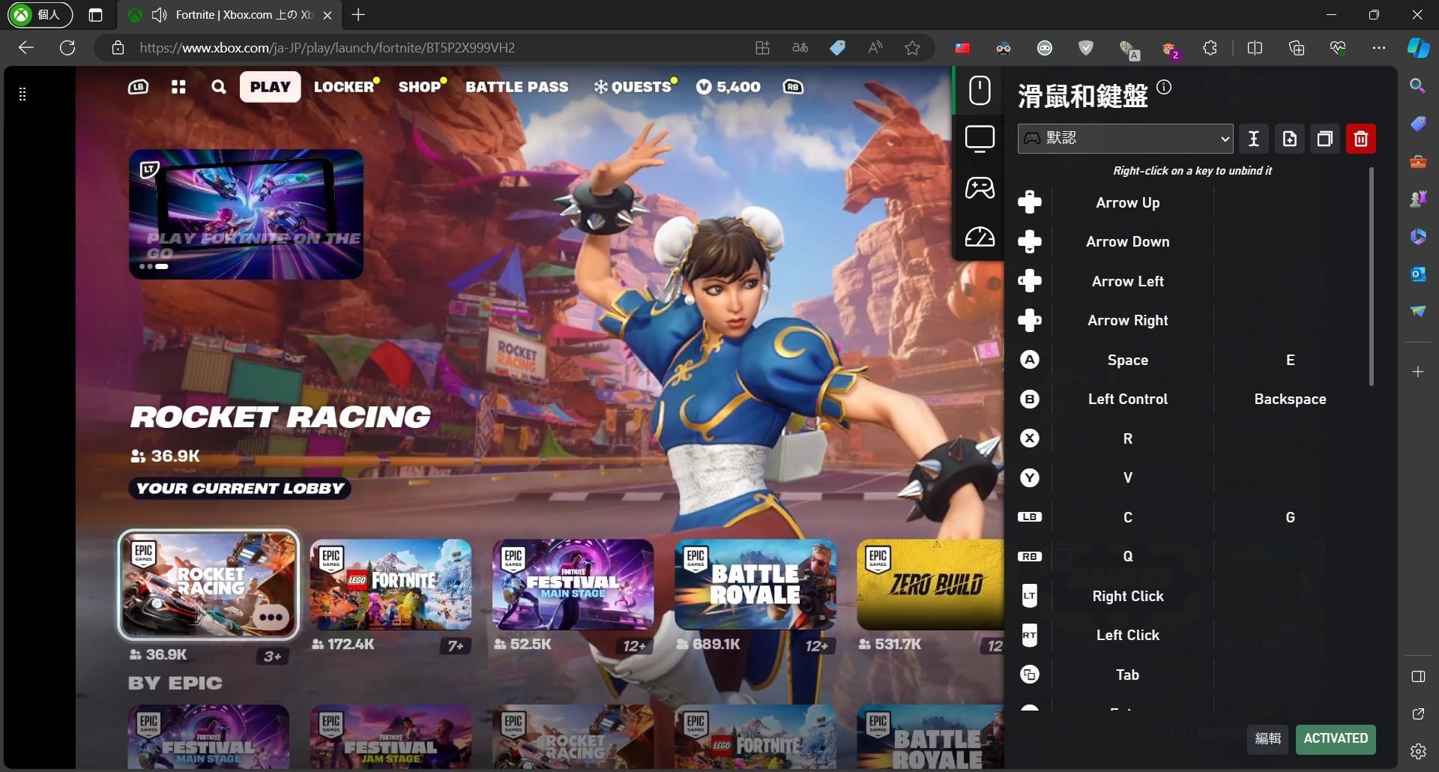The height and width of the screenshot is (772, 1439).
Task: Open Fortnite's in-game search
Action: (218, 87)
